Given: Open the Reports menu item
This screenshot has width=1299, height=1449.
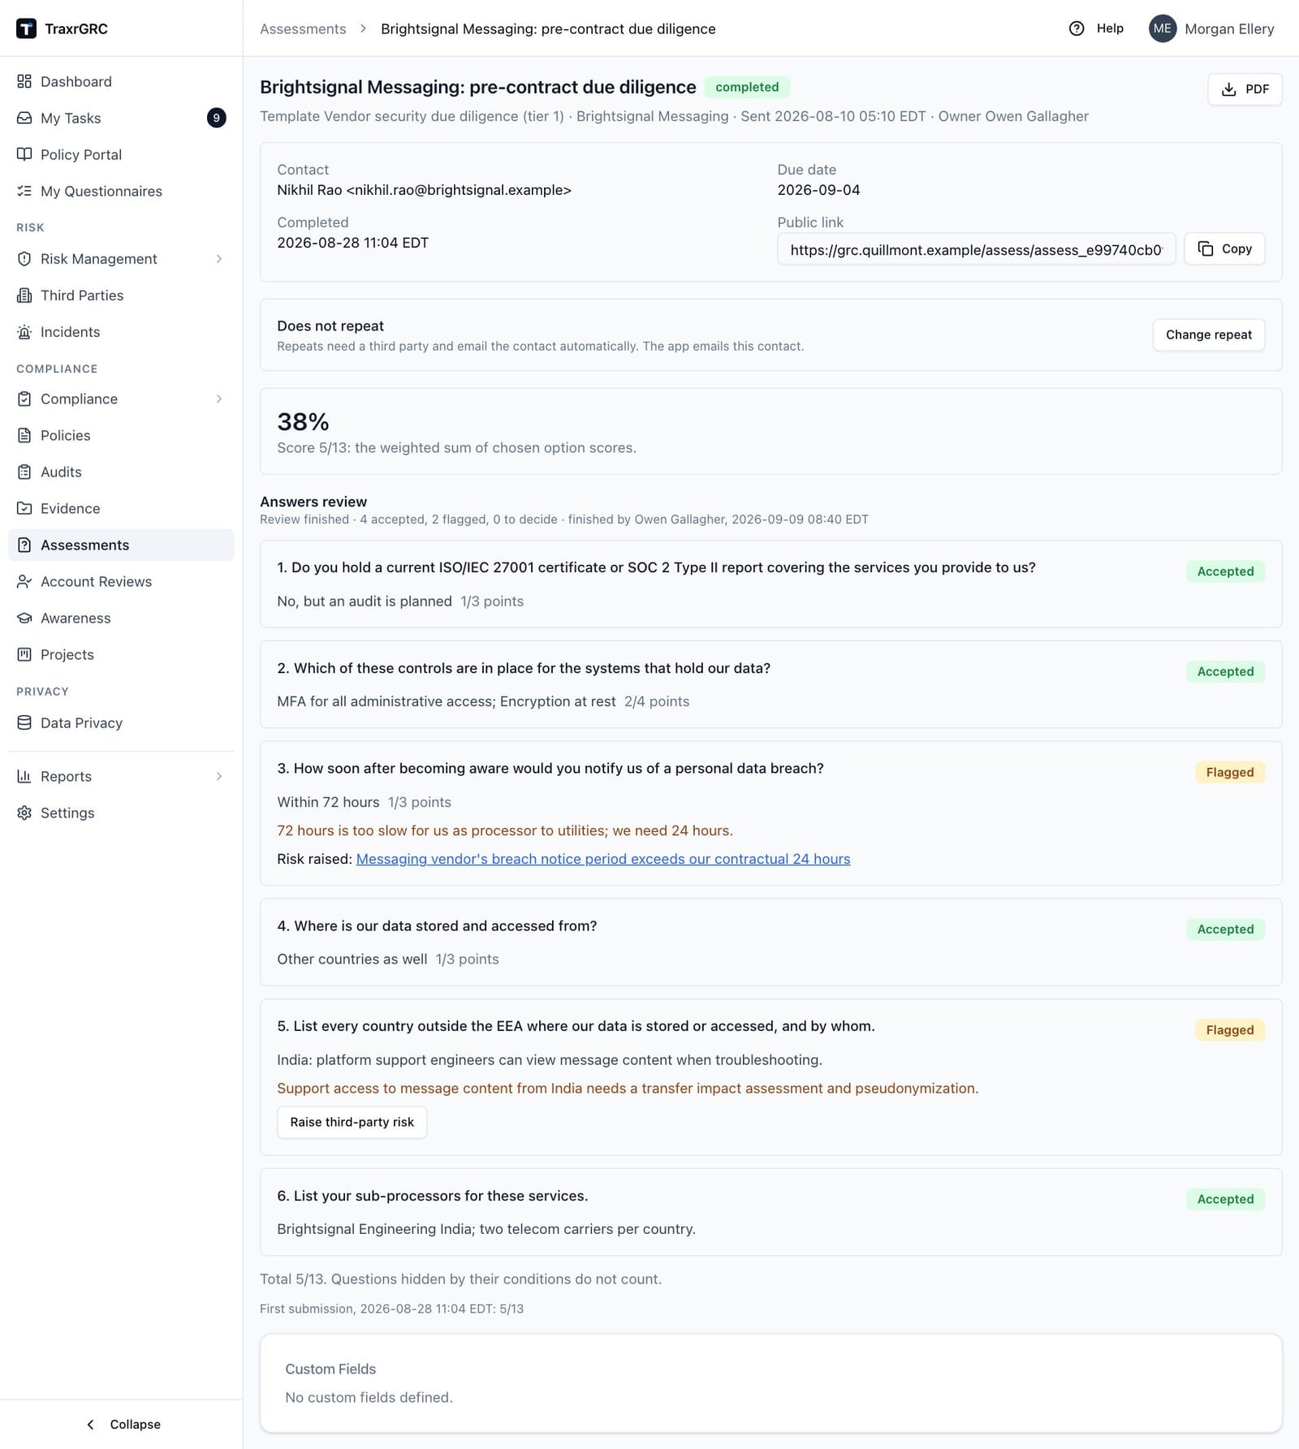Looking at the screenshot, I should pyautogui.click(x=121, y=776).
